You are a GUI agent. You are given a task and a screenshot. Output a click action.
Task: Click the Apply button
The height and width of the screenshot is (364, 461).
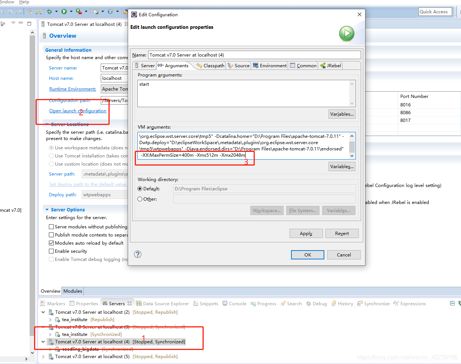click(x=306, y=234)
